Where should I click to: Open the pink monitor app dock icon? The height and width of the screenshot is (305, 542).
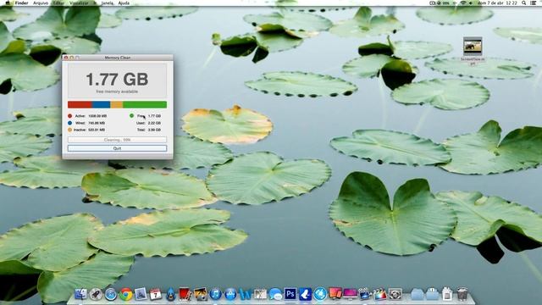[350, 294]
